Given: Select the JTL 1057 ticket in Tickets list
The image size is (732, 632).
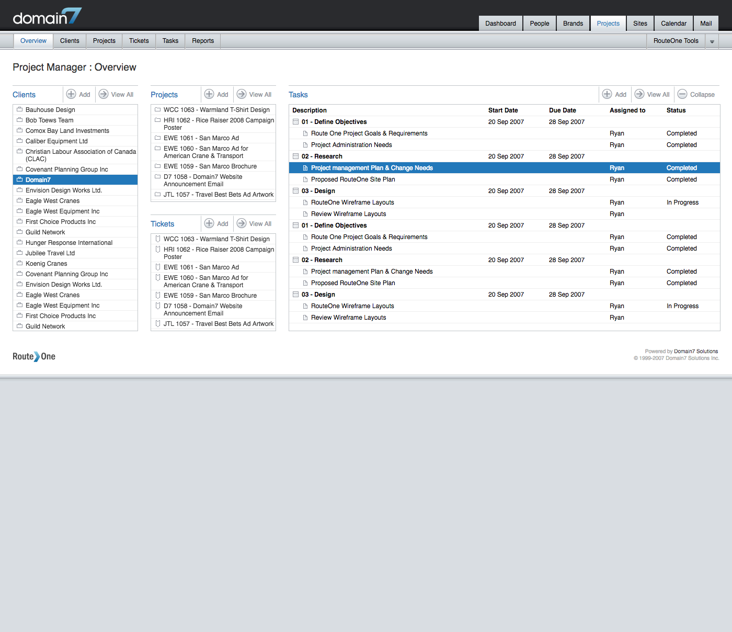Looking at the screenshot, I should tap(218, 324).
